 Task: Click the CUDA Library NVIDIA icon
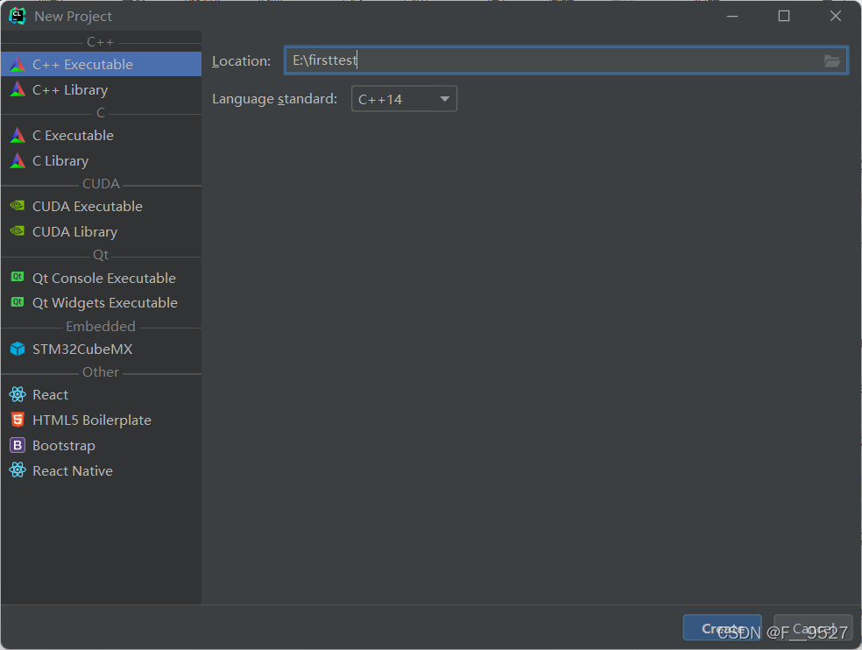tap(18, 231)
